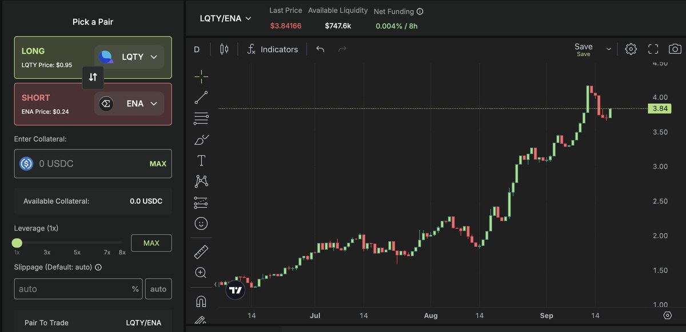This screenshot has width=686, height=332.
Task: Swap the long and short tokens
Action: click(93, 78)
